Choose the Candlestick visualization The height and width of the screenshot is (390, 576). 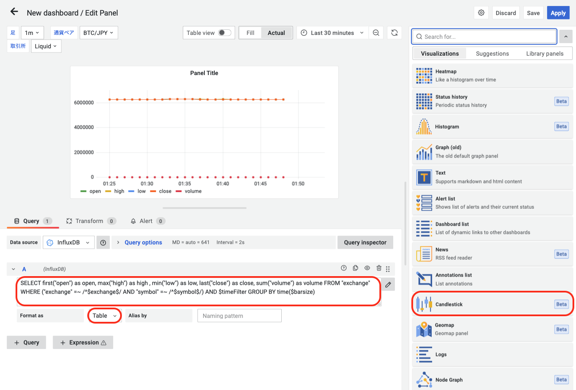pyautogui.click(x=493, y=304)
